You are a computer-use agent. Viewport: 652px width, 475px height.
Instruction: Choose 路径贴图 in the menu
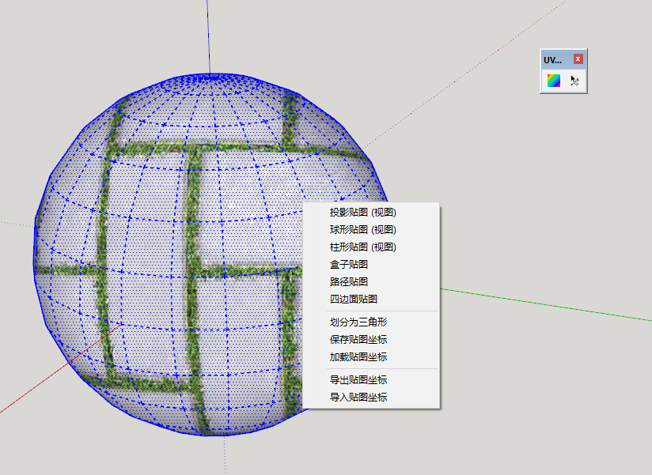click(x=349, y=281)
